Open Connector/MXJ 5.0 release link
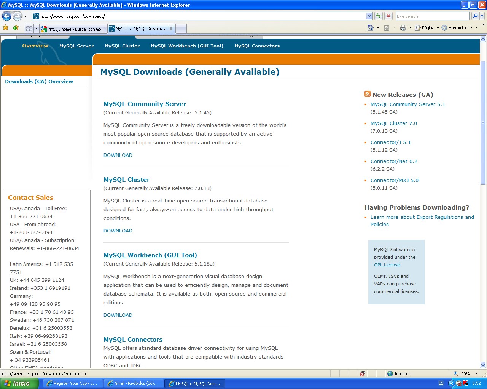Viewport: 487px width, 389px height. click(395, 180)
